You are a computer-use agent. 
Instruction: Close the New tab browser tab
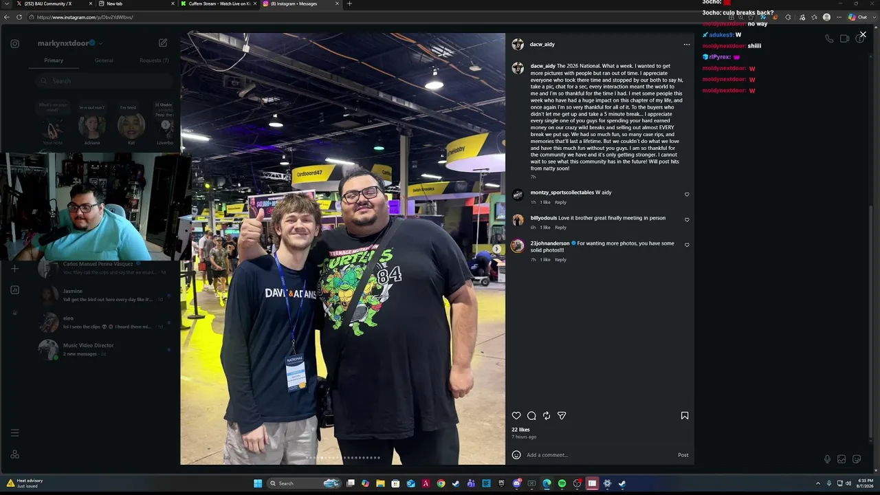(173, 3)
